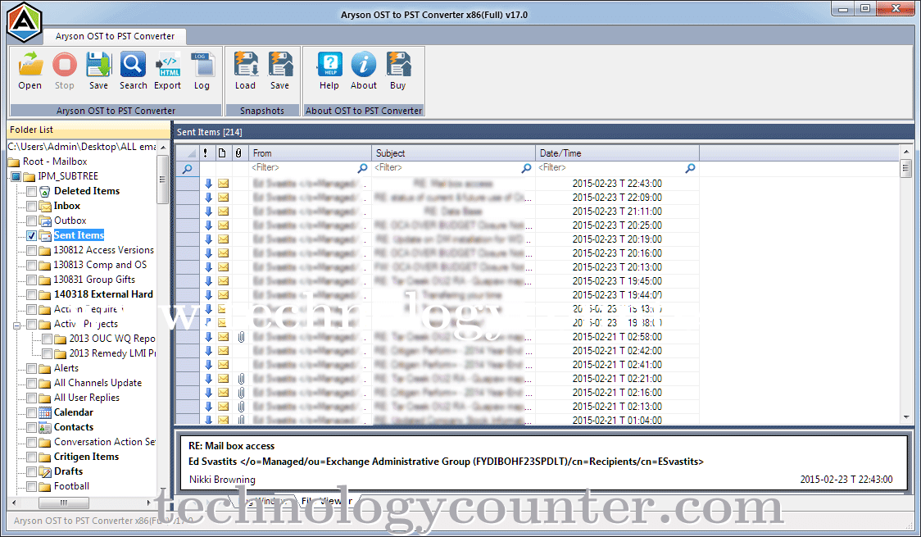
Task: Click the Deleted Items recycle icon
Action: [x=45, y=191]
